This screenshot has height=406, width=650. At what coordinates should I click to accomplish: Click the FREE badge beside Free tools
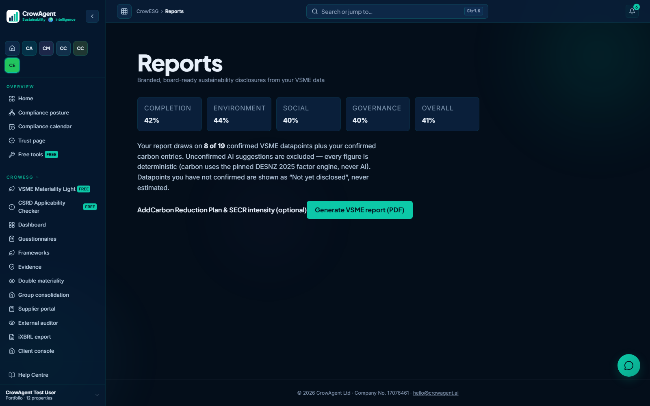[x=51, y=155]
